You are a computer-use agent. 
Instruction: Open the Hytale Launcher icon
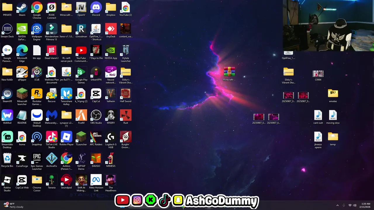[x=126, y=54]
